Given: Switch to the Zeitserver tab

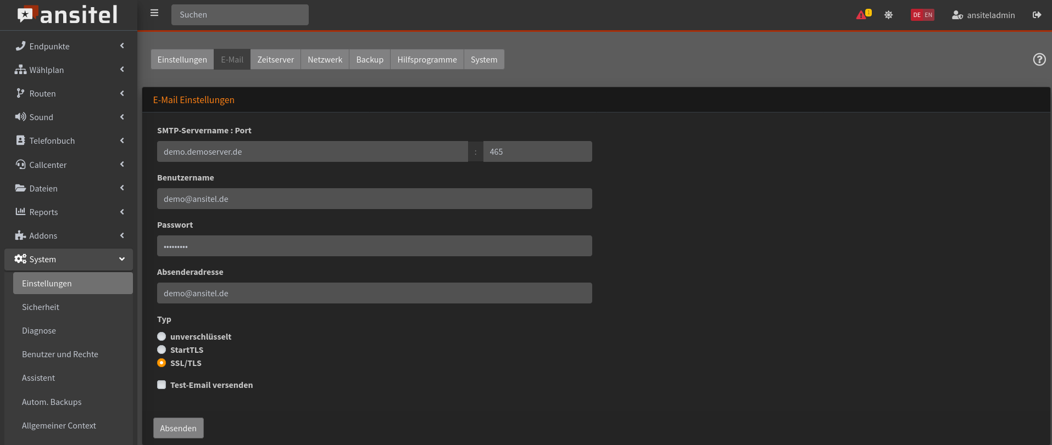Looking at the screenshot, I should [275, 59].
